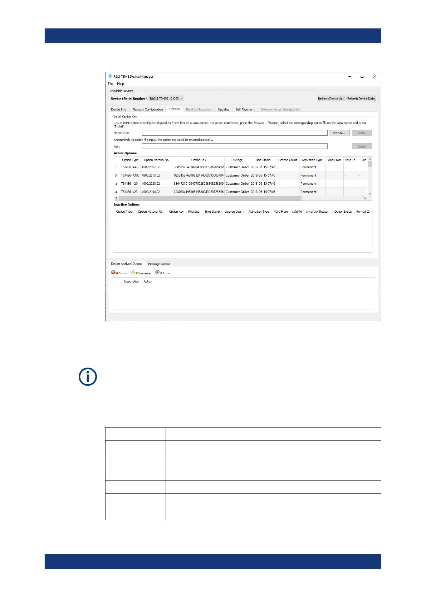The image size is (426, 603).
Task: Click the blue Infos icon
Action: 157,272
